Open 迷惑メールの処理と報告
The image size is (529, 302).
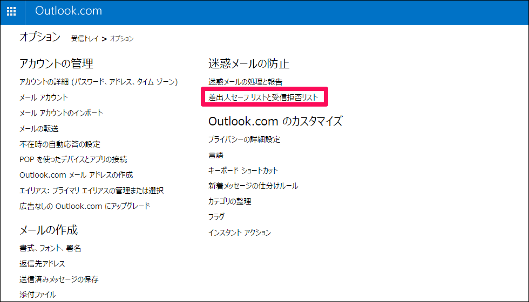[x=246, y=82]
